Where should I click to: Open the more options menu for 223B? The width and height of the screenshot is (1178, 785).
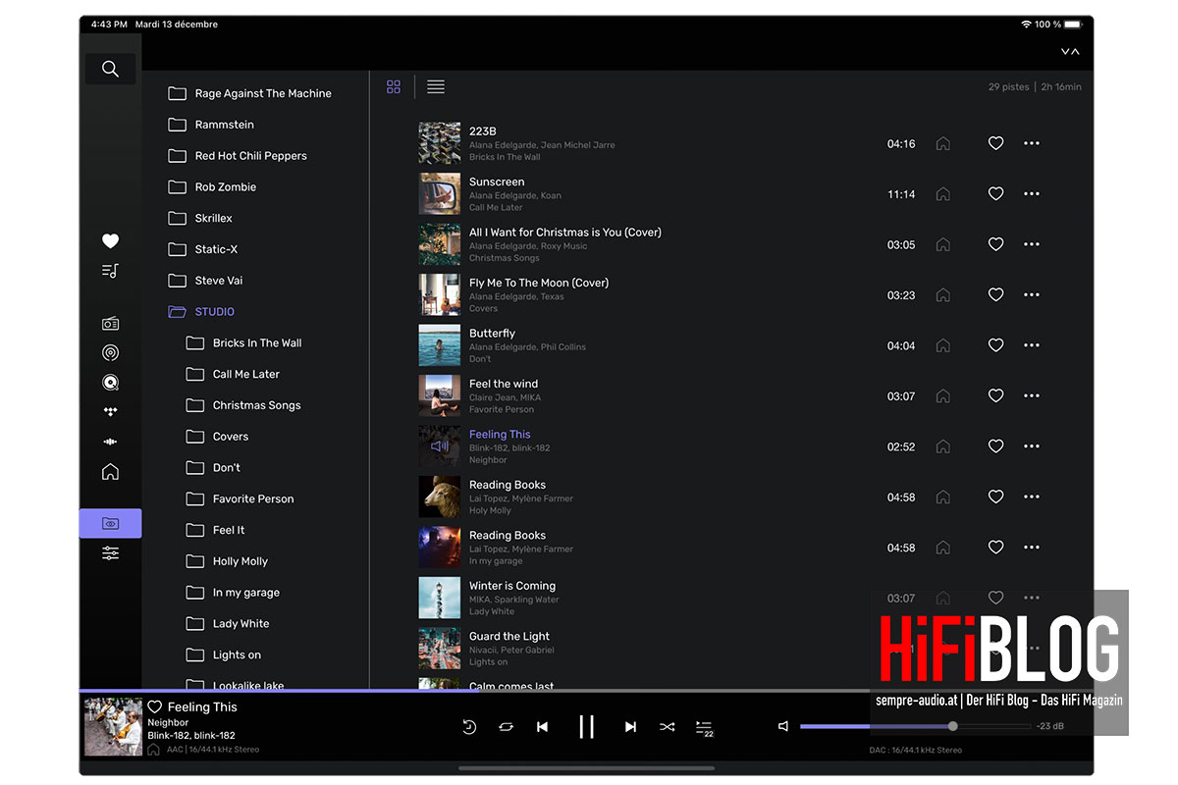click(1032, 143)
